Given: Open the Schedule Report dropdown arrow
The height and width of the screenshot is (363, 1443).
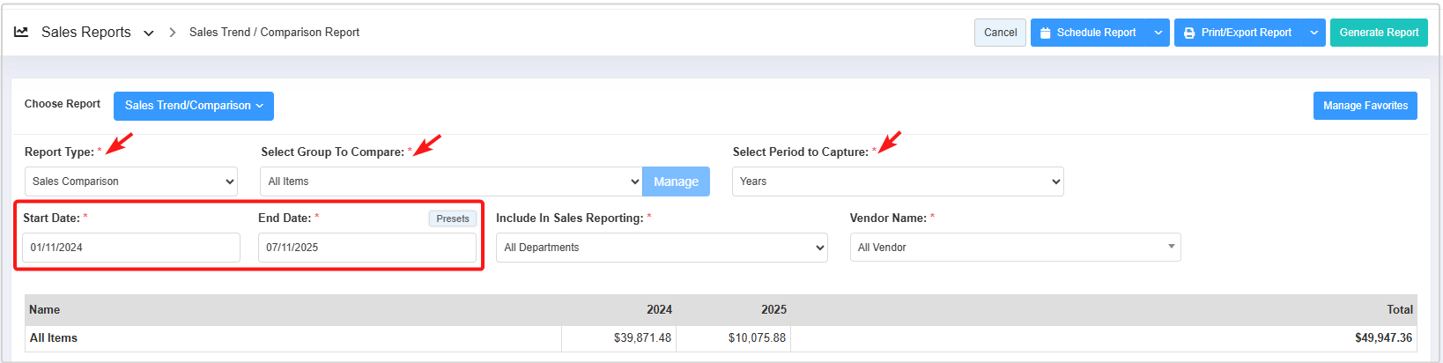Looking at the screenshot, I should pos(1158,33).
